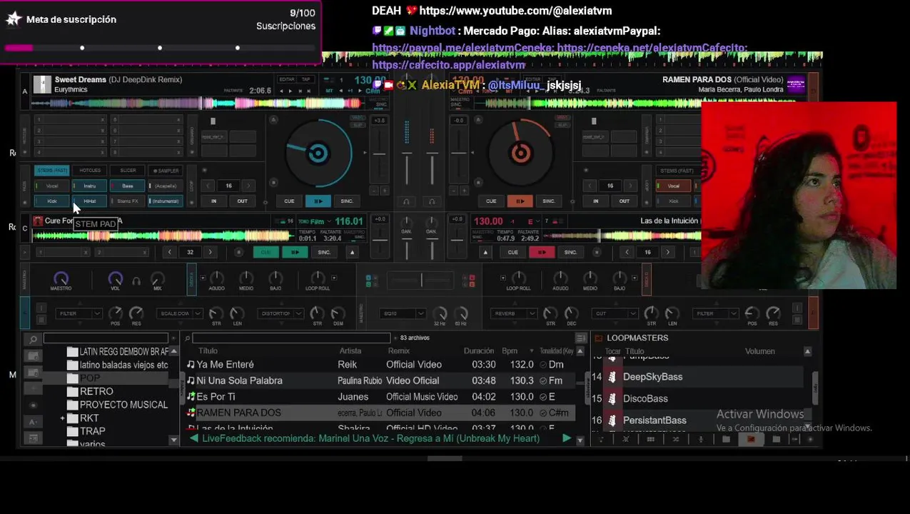Open the EDITAR tab on deck A
Screen dimensions: 910x514
[x=287, y=79]
